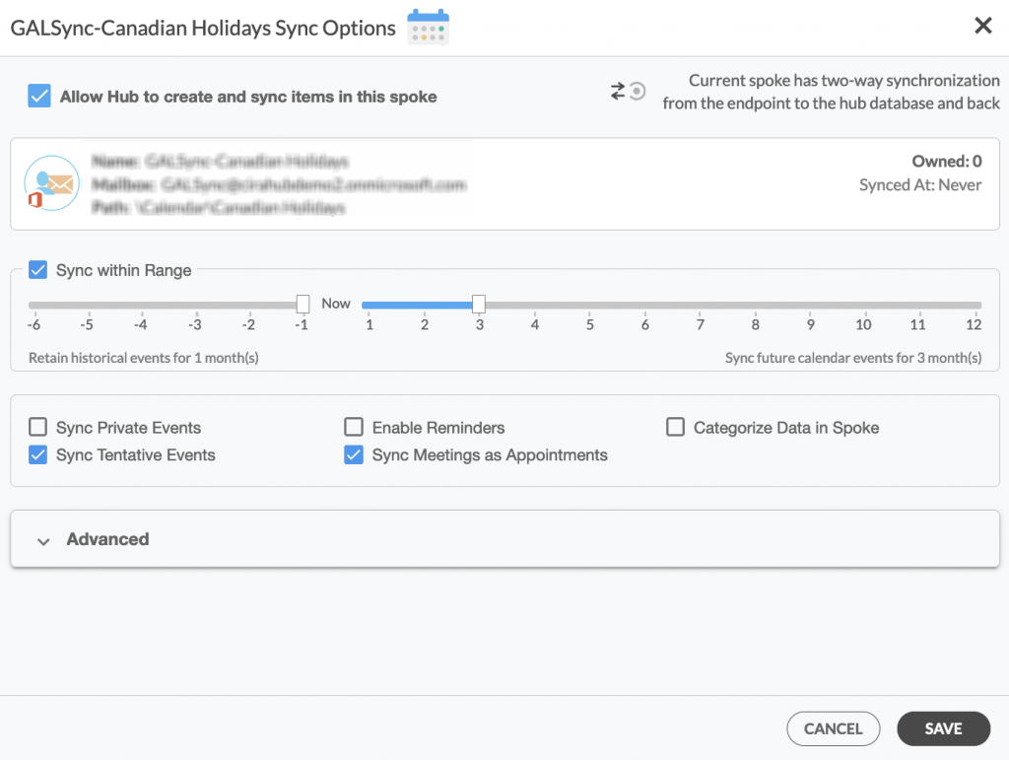Enable Sync Private Events
The width and height of the screenshot is (1009, 760).
click(x=38, y=428)
